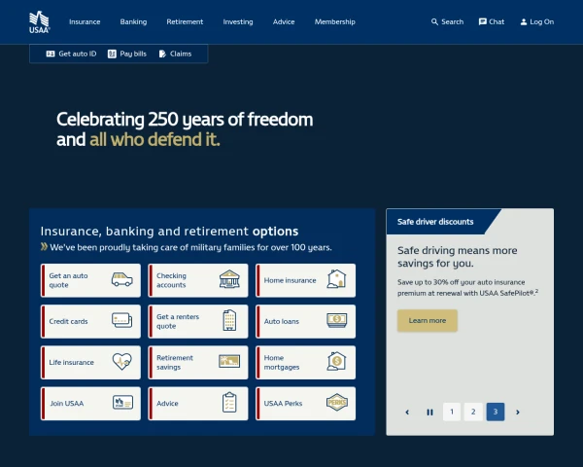583x467 pixels.
Task: Select Auto loans tile text
Action: coord(282,321)
